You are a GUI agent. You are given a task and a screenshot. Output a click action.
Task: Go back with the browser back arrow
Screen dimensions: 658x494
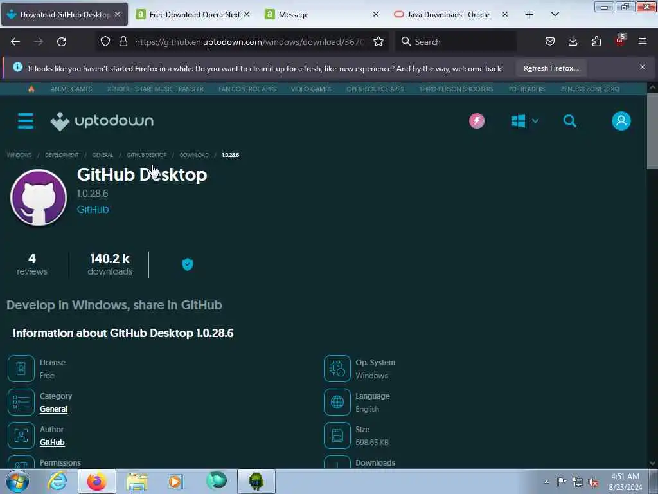pyautogui.click(x=15, y=42)
